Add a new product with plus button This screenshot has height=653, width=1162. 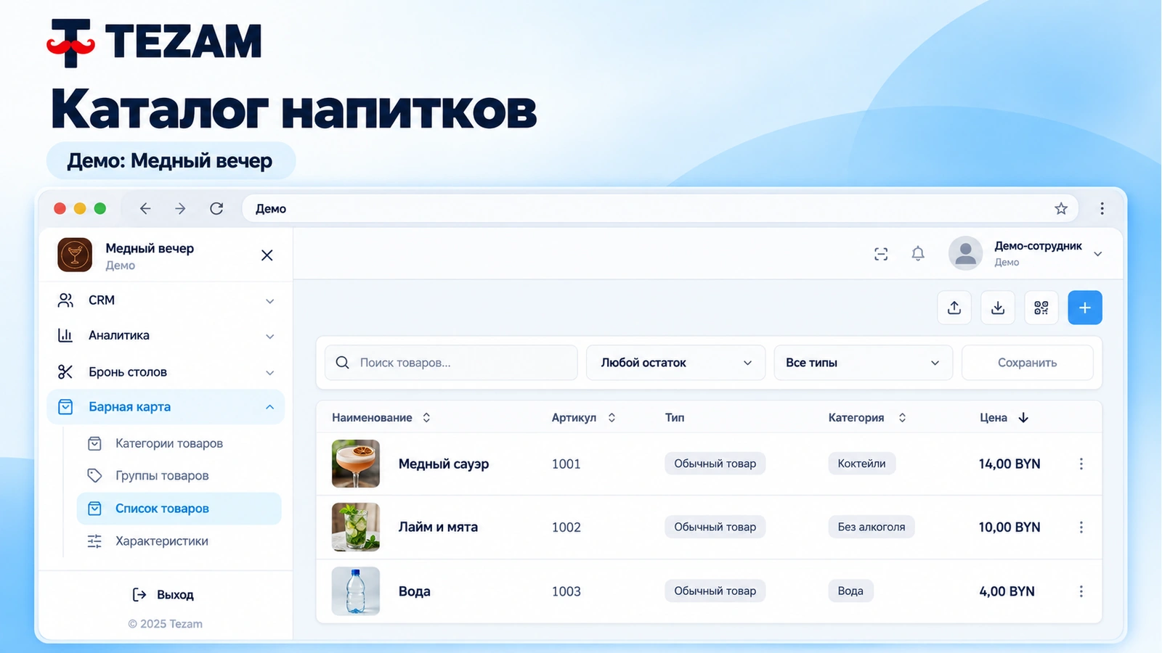1085,308
